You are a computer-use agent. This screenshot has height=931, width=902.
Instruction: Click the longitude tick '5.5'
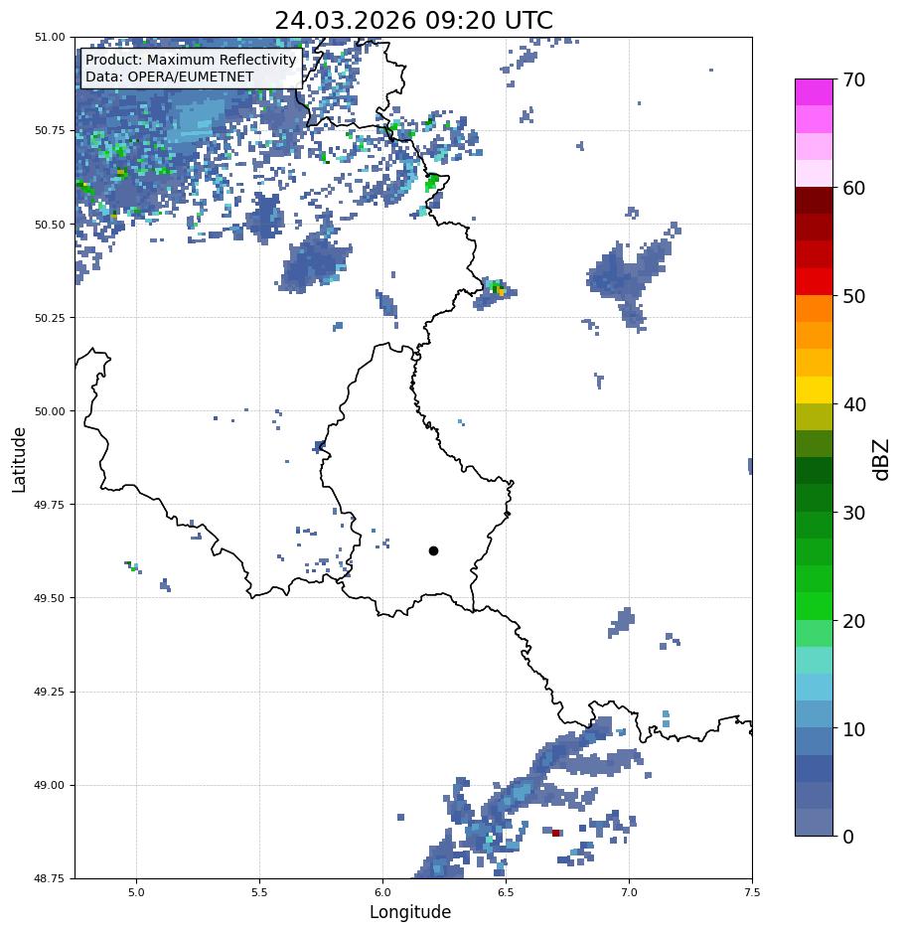259,892
